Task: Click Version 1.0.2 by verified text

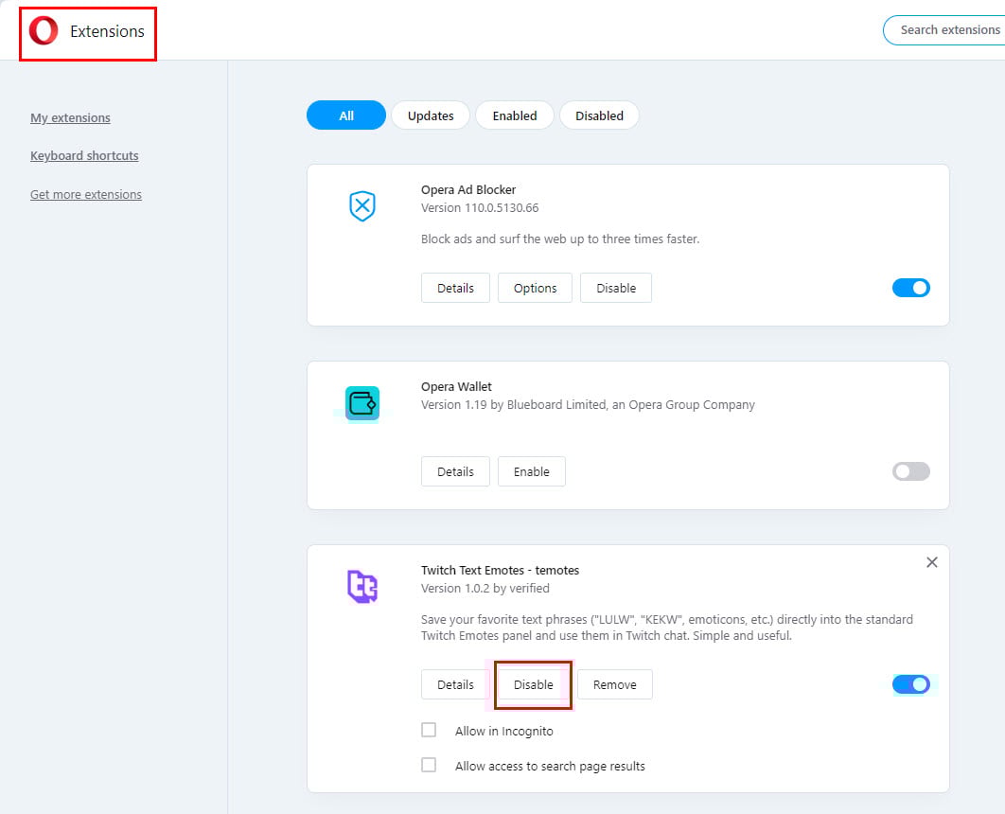Action: pos(485,589)
